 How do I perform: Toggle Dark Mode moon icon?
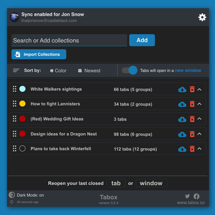(12, 195)
